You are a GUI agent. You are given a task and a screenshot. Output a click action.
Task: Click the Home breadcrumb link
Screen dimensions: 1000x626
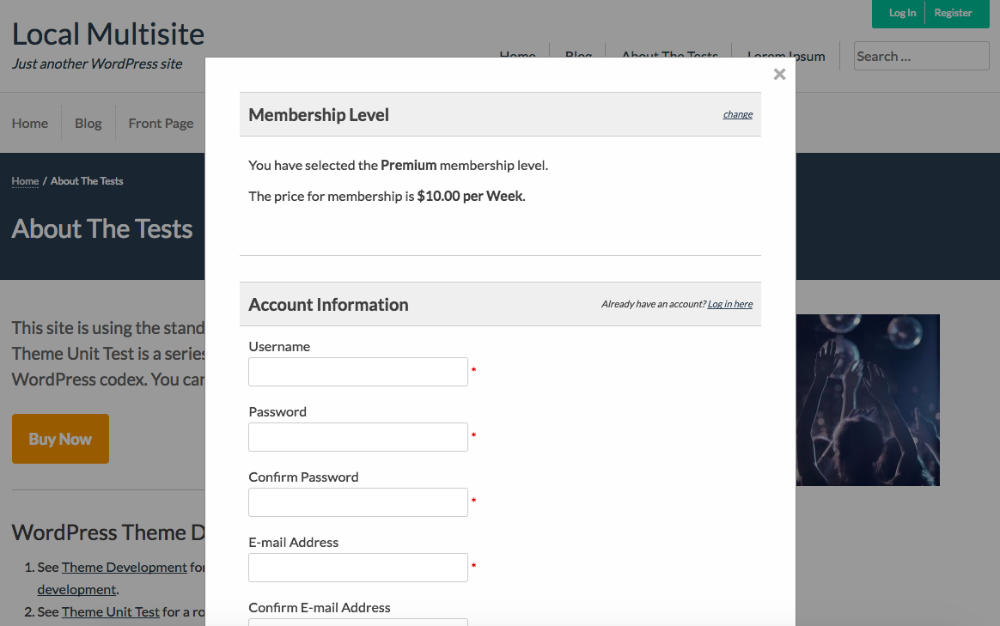click(x=24, y=180)
